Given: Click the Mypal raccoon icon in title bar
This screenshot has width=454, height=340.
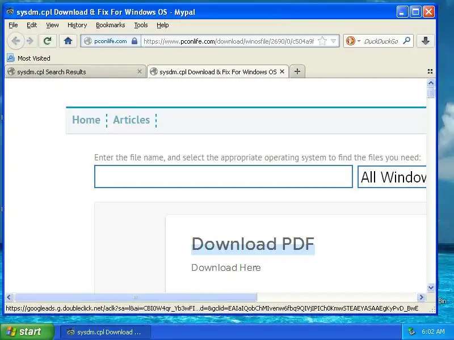Looking at the screenshot, I should [10, 11].
